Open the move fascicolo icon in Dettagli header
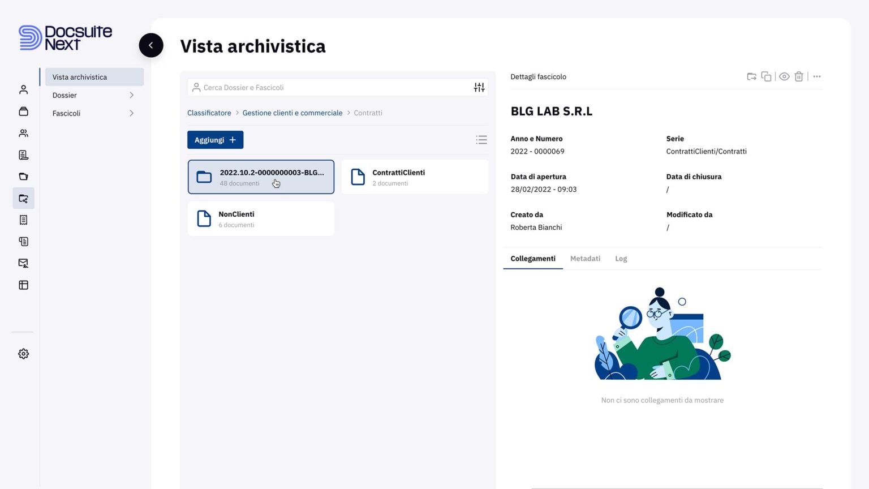869x489 pixels. [x=751, y=76]
